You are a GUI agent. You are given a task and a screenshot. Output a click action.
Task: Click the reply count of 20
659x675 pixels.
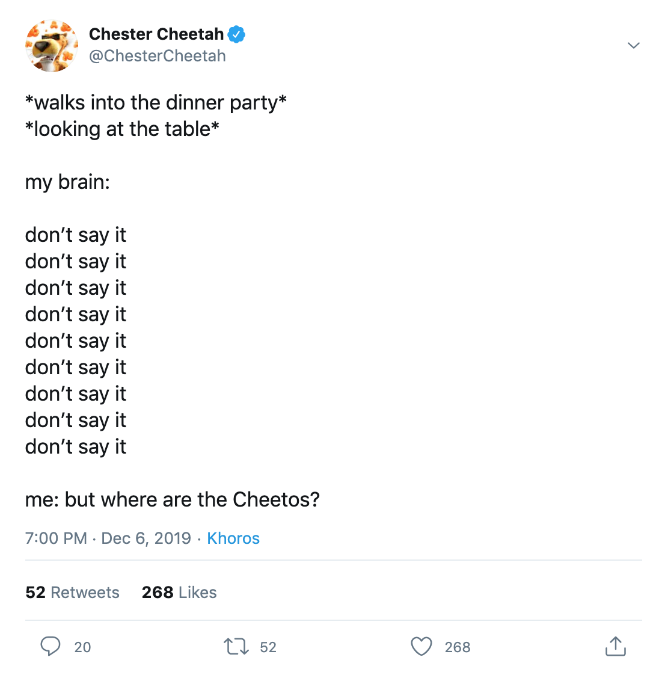(82, 647)
